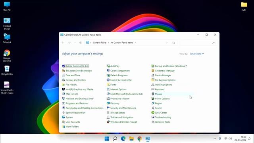The height and width of the screenshot is (143, 254).
Task: Open the Backup and Restore (Windows 7) icon
Action: point(153,66)
